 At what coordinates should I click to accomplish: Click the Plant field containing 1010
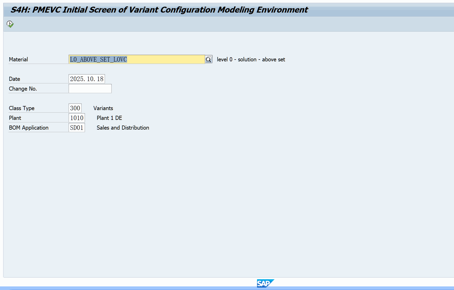tap(77, 118)
